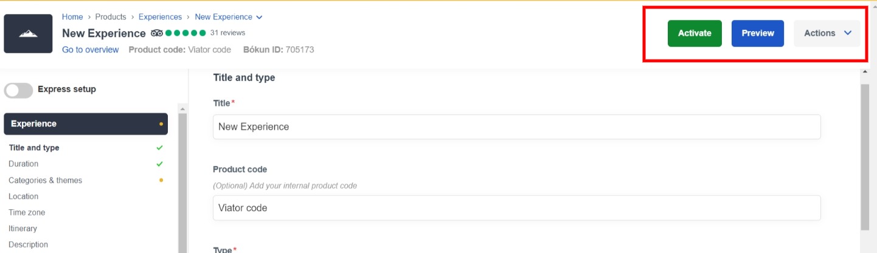Open the Location section in sidebar
Screen dimensions: 877x253
24,196
